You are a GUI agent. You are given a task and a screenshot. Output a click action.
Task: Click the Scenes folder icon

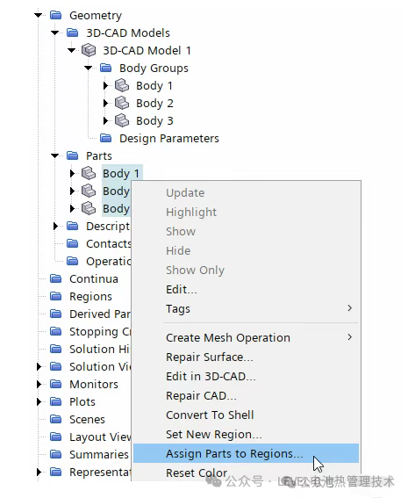tap(56, 419)
